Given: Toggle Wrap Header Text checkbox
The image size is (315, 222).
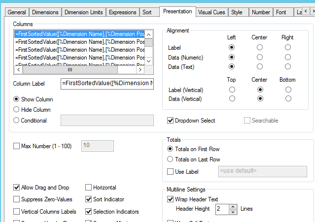Looking at the screenshot, I should 171,199.
